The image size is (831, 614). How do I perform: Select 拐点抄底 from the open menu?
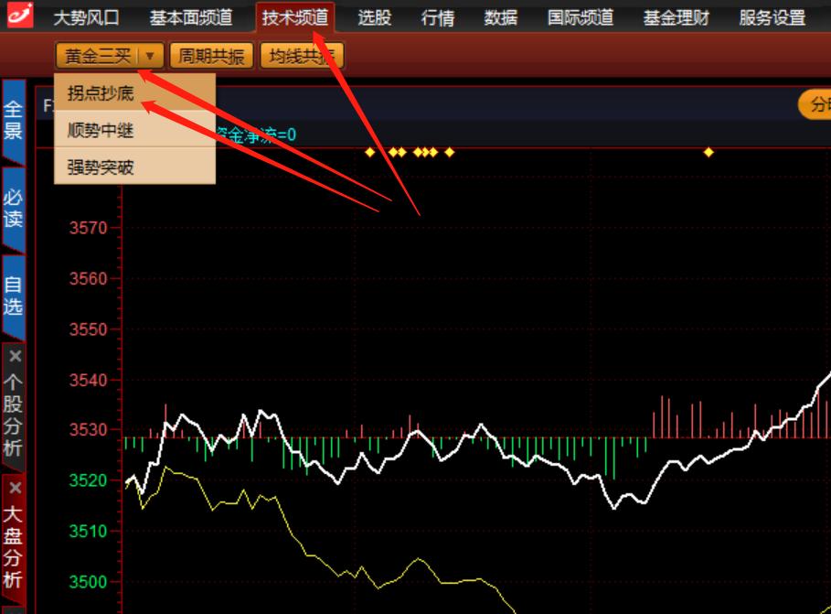(x=100, y=92)
